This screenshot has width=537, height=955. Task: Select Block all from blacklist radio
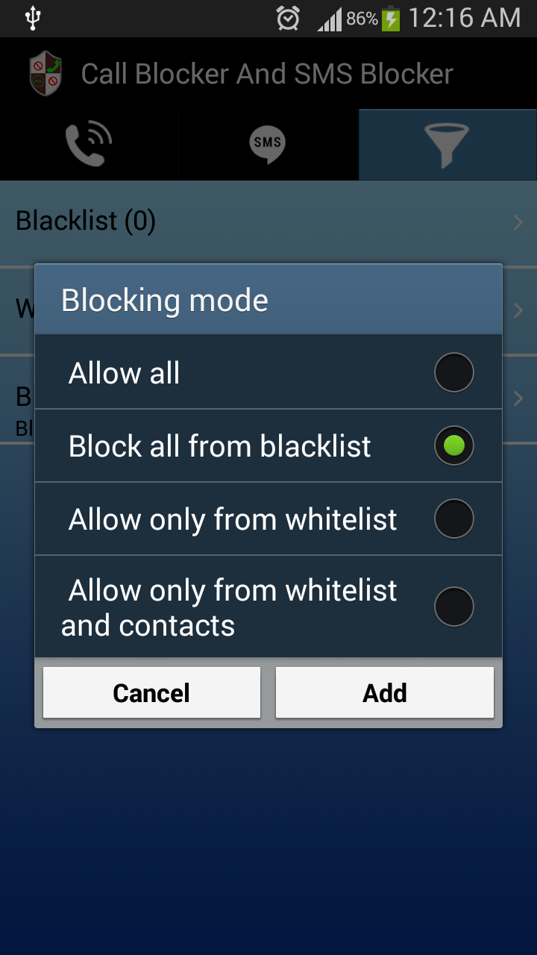tap(454, 445)
